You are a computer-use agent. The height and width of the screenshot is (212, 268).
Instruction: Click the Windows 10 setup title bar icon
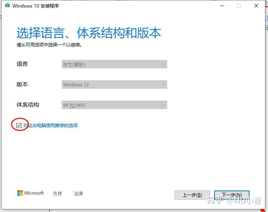pyautogui.click(x=8, y=5)
